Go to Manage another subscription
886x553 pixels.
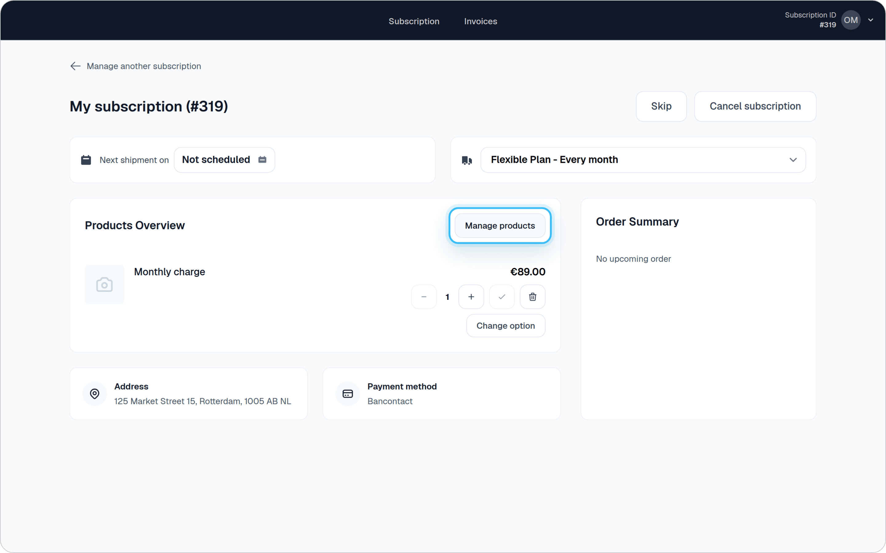144,66
